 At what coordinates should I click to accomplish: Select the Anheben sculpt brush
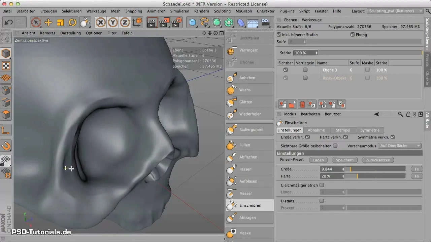pos(250,78)
